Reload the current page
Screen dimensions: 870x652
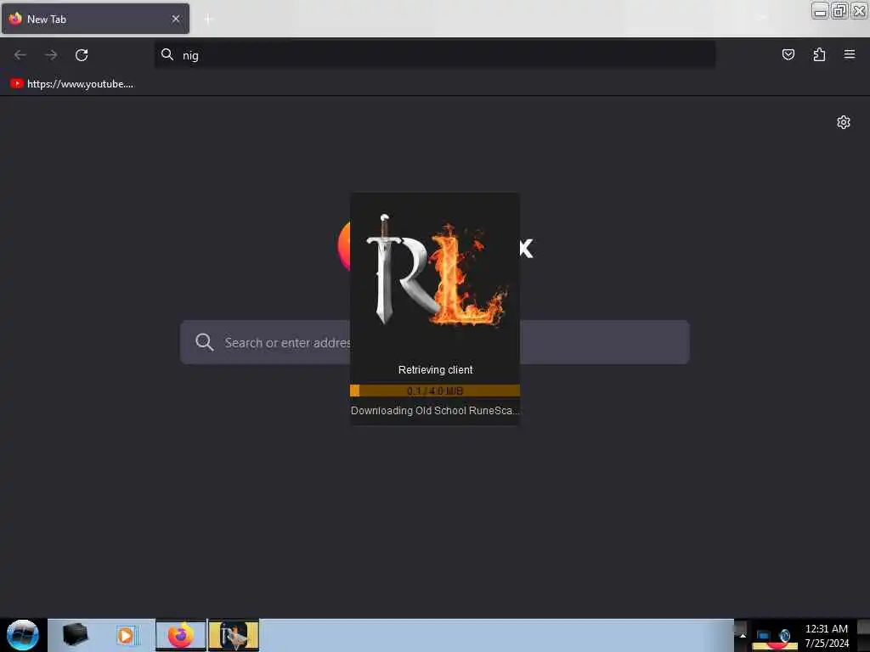[82, 55]
